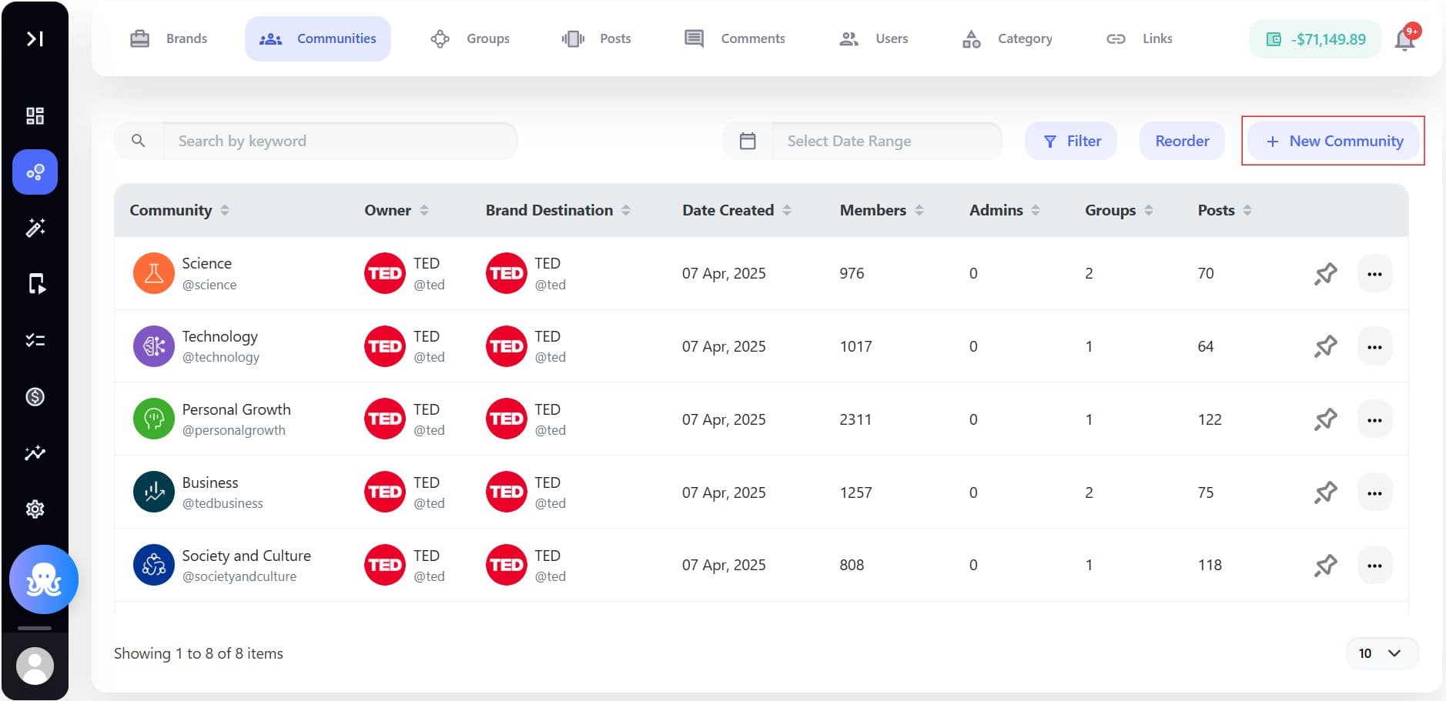The width and height of the screenshot is (1446, 701).
Task: Switch to the Links tab
Action: [1140, 38]
